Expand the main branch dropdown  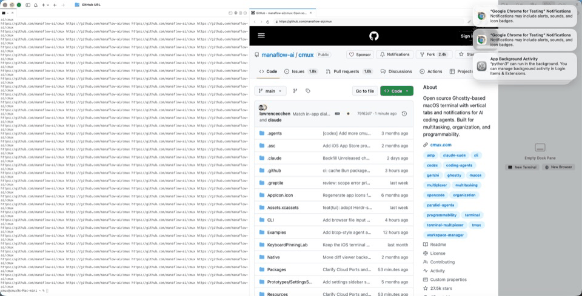[270, 91]
